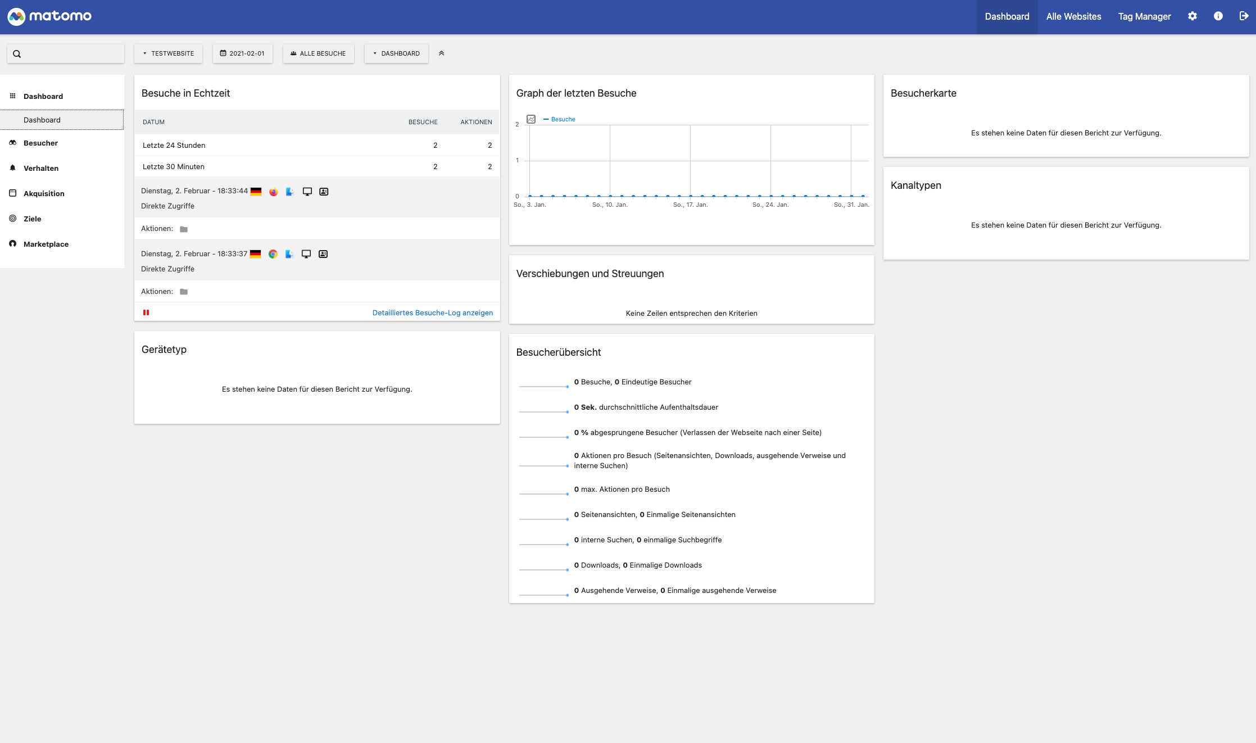Open Detailliertes Besuche-Log anzeigen link
Viewport: 1256px width, 743px height.
(x=433, y=313)
